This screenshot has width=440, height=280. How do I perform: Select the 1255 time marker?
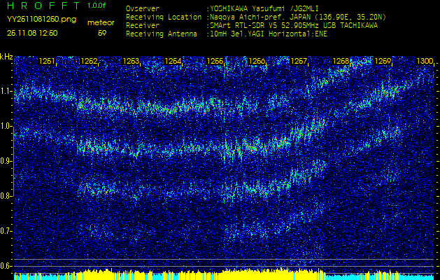(215, 62)
